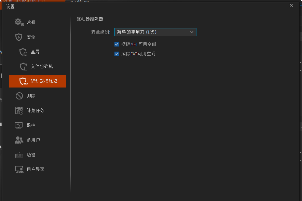Close the 设置 dialog
The image size is (302, 201).
point(291,5)
